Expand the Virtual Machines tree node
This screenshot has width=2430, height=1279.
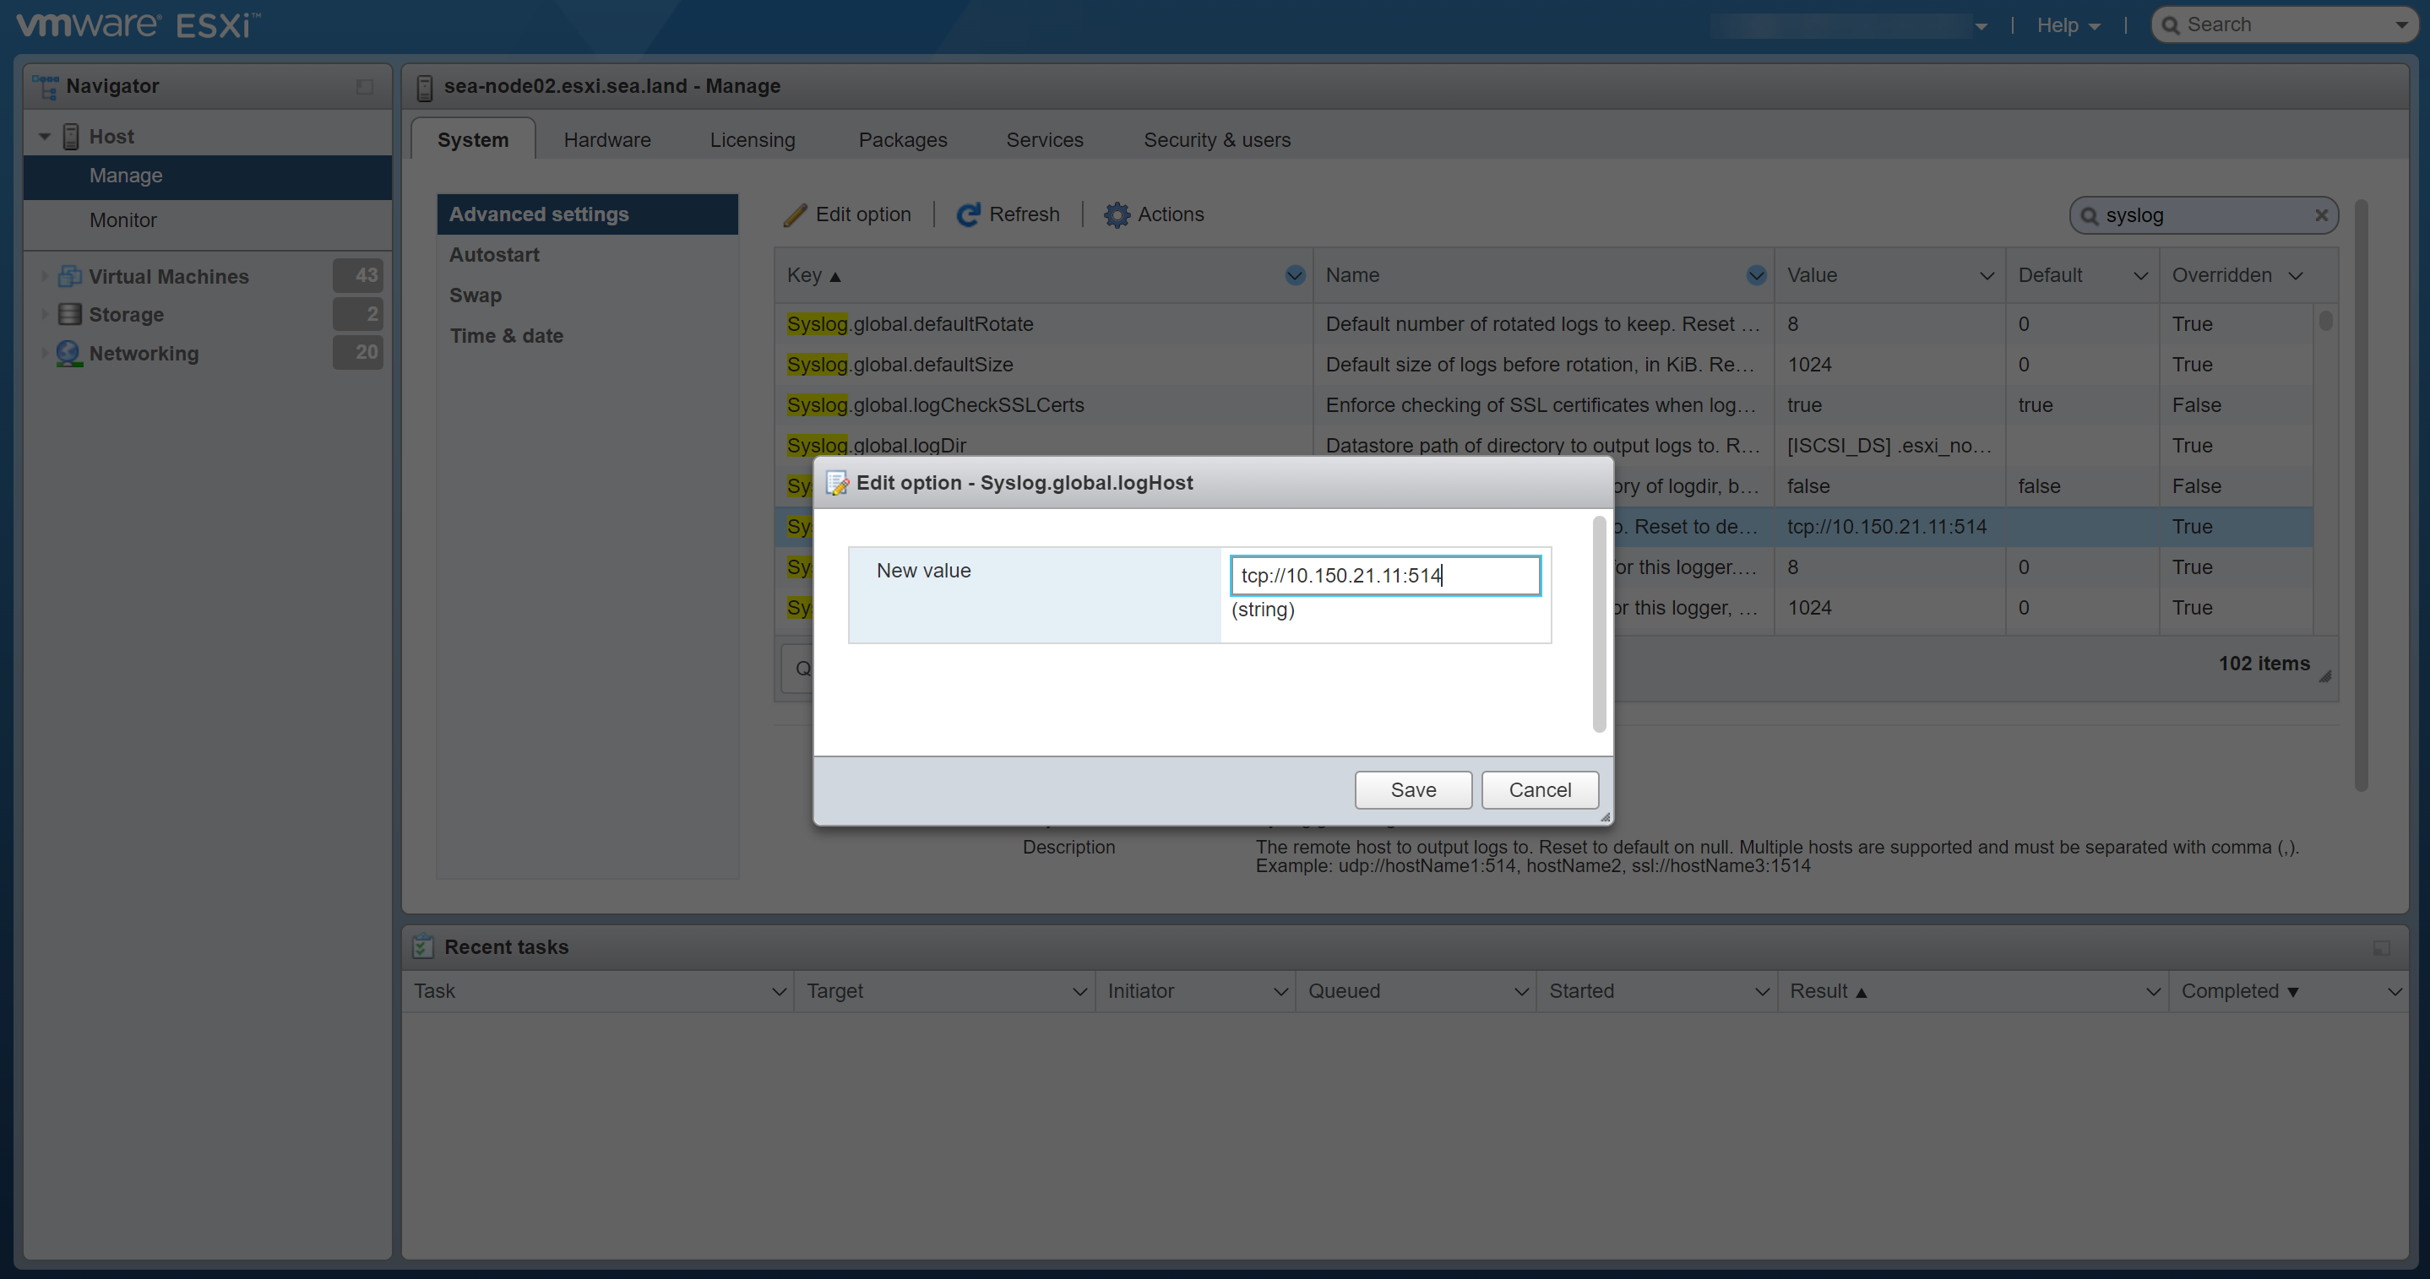(x=44, y=275)
